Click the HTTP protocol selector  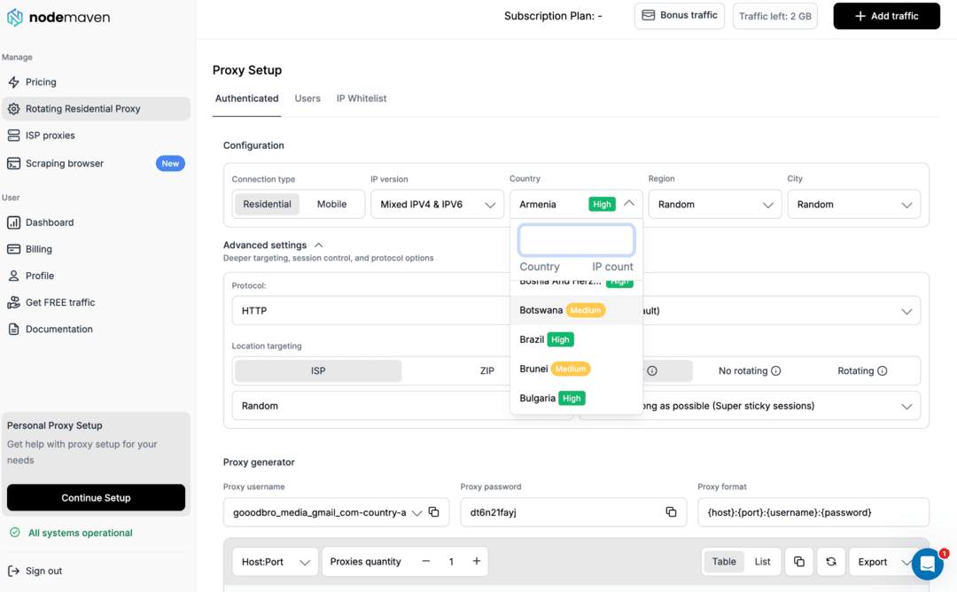(x=371, y=311)
